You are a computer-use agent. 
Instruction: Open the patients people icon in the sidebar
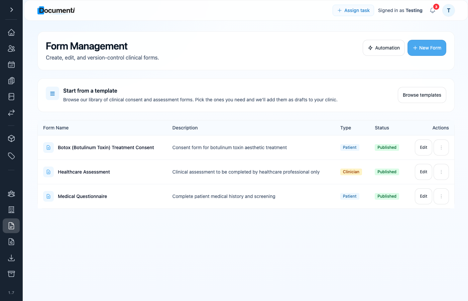pos(11,48)
